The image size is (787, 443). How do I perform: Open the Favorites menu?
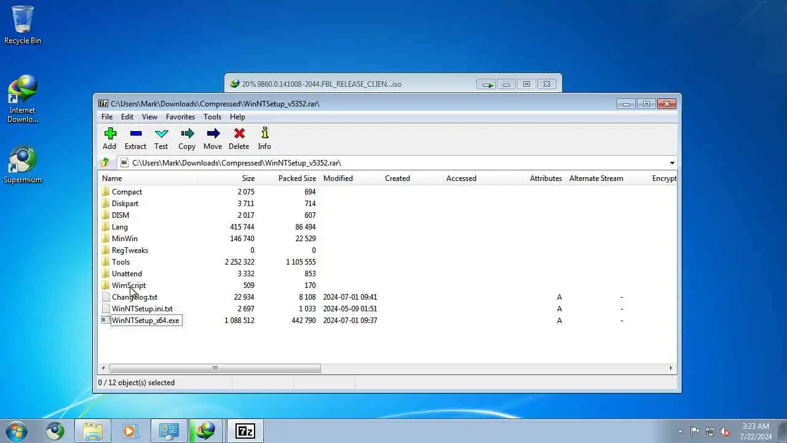180,117
